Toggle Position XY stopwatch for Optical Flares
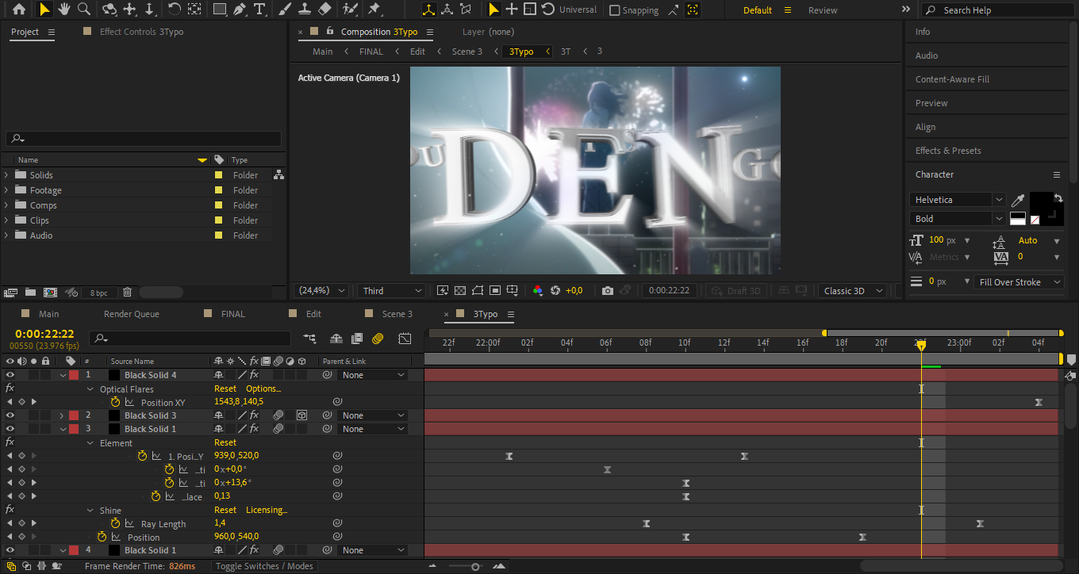Screen dimensions: 1079x574 click(x=115, y=402)
